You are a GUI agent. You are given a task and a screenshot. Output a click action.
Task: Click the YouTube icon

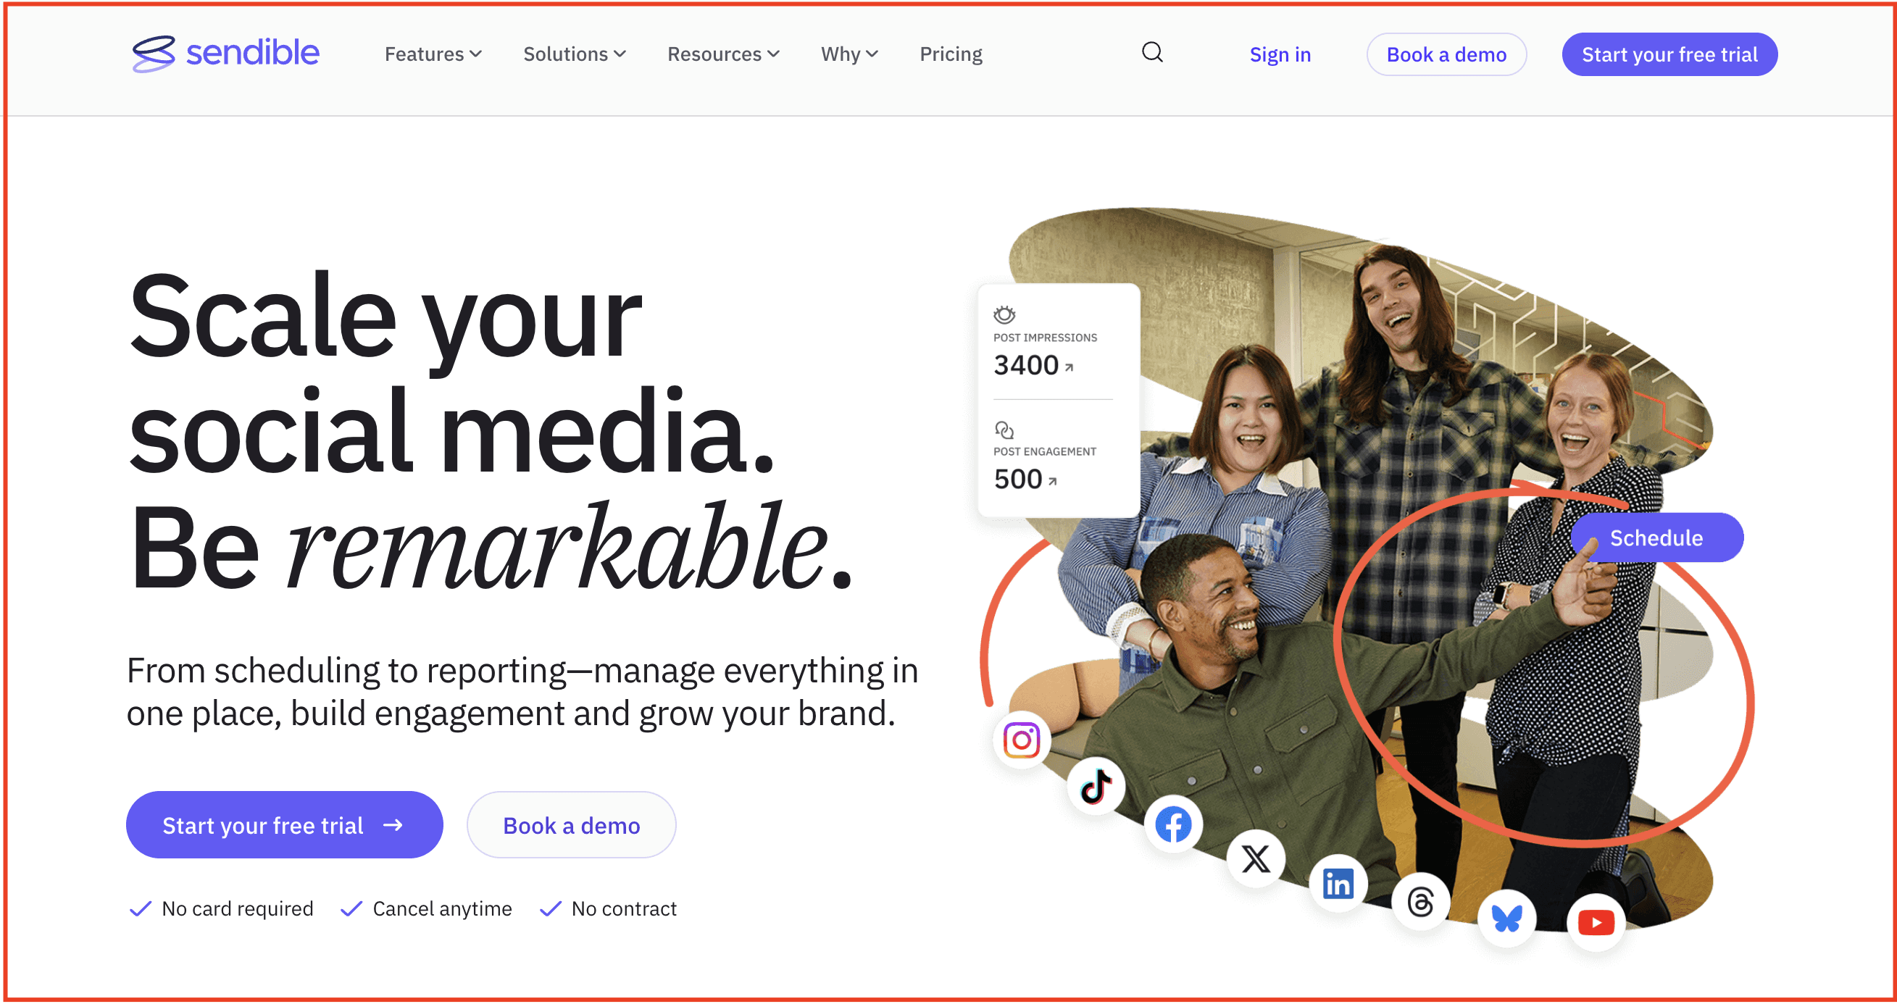pos(1596,923)
